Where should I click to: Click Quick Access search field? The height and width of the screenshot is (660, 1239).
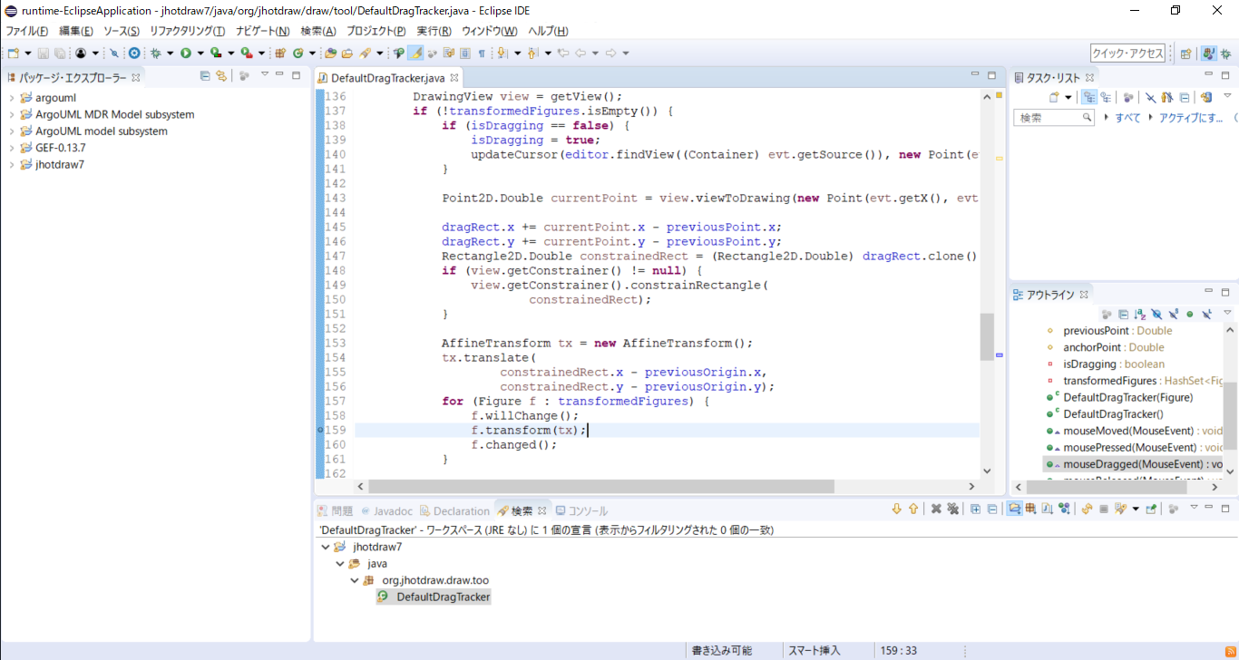[1127, 53]
